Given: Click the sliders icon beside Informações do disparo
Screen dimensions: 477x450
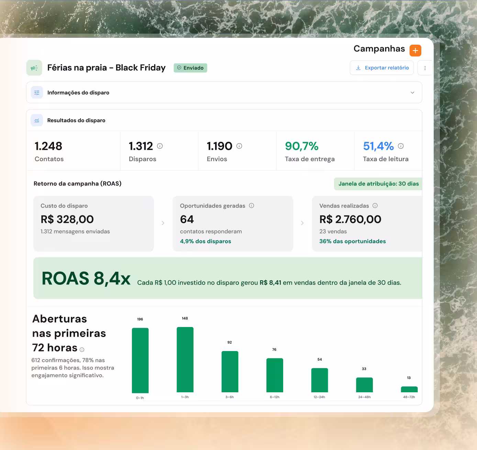Looking at the screenshot, I should click(x=37, y=93).
